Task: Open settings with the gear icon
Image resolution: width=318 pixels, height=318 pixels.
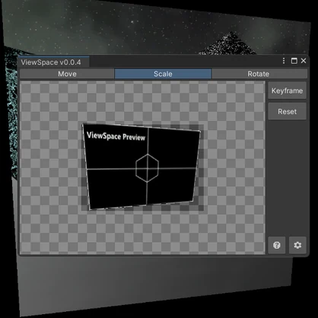Action: pos(297,245)
